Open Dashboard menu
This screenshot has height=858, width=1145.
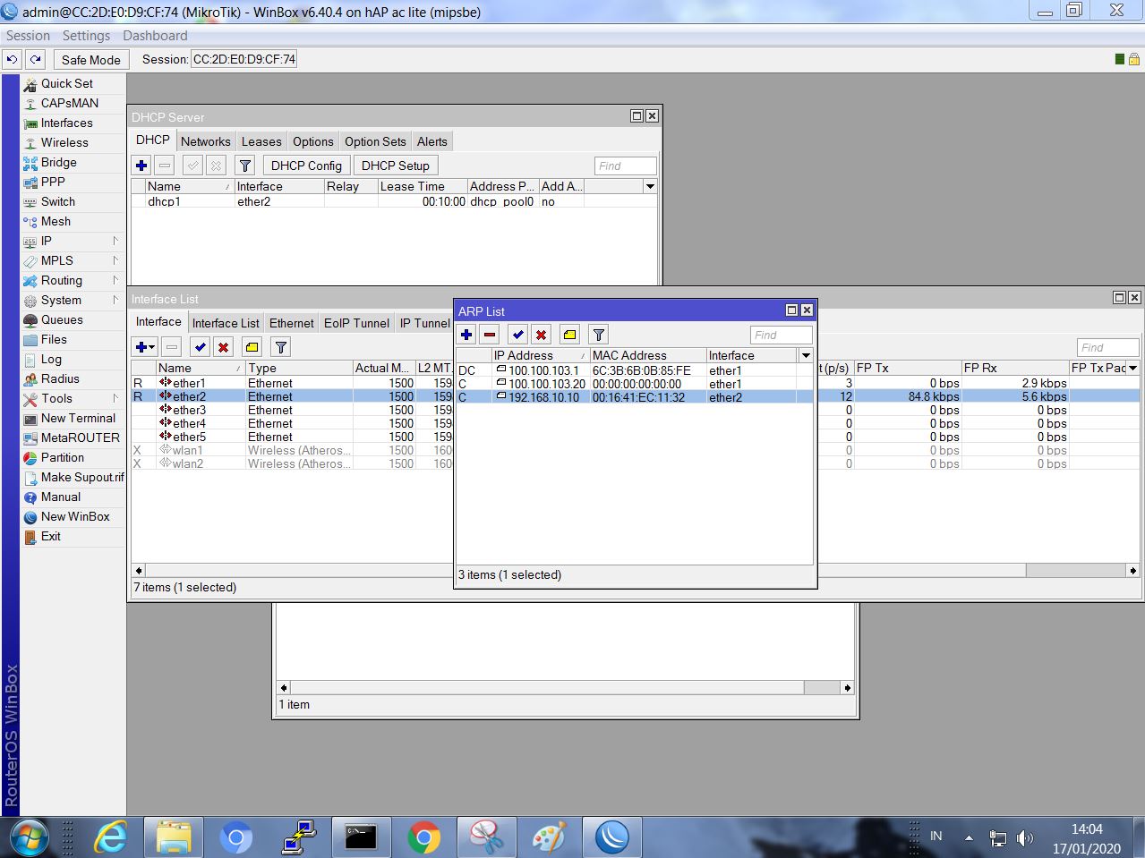click(155, 36)
